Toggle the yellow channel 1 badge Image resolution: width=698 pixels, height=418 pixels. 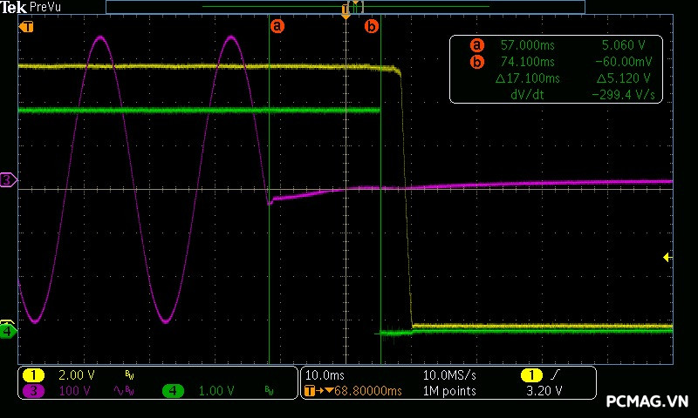33,374
